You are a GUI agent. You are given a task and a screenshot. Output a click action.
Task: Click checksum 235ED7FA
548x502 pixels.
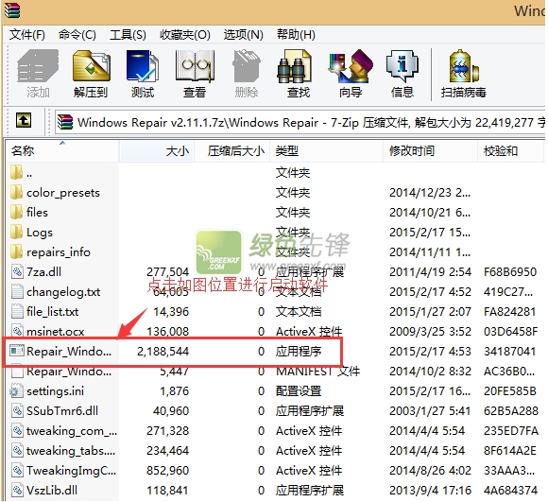point(510,431)
